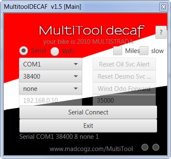Click the Reset Desmo Svc button
This screenshot has width=171, height=159.
124,76
